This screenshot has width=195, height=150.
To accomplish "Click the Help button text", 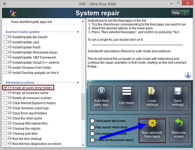I will (176, 13).
